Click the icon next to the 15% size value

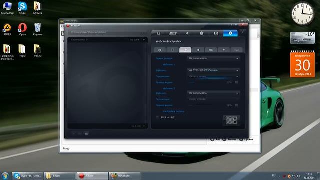[x=236, y=105]
